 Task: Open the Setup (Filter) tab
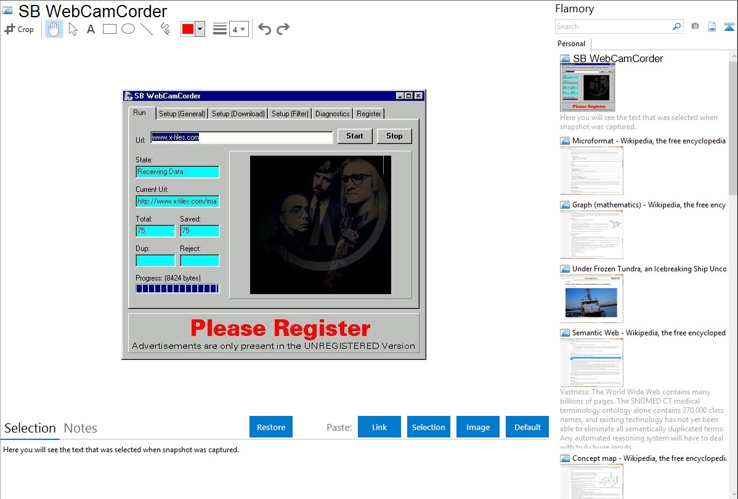click(290, 114)
